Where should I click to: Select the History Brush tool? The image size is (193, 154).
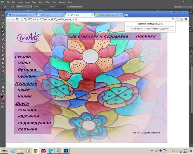pyautogui.click(x=3, y=51)
